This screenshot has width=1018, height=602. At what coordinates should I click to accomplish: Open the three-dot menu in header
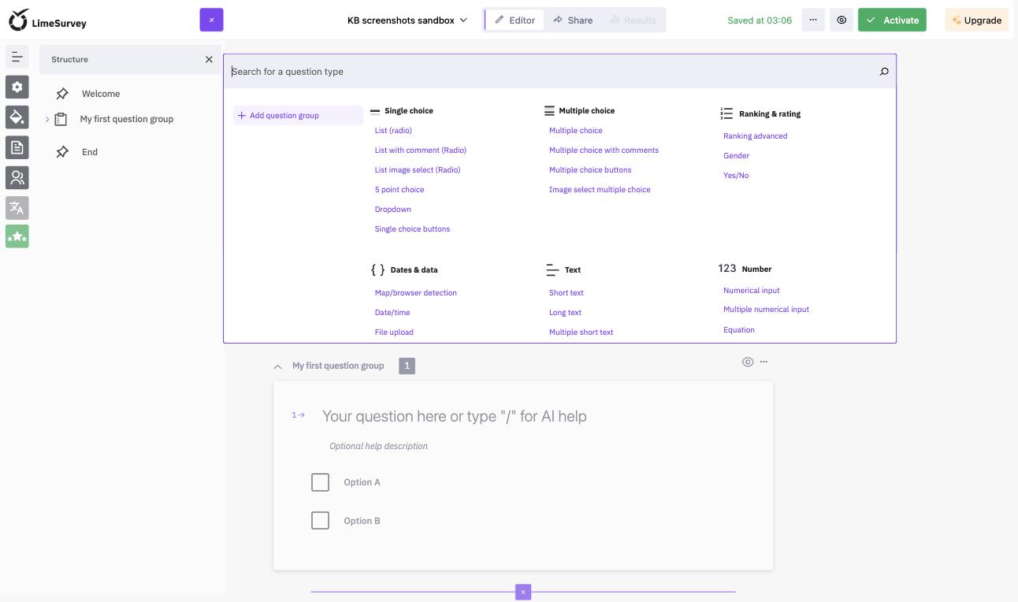pyautogui.click(x=813, y=20)
